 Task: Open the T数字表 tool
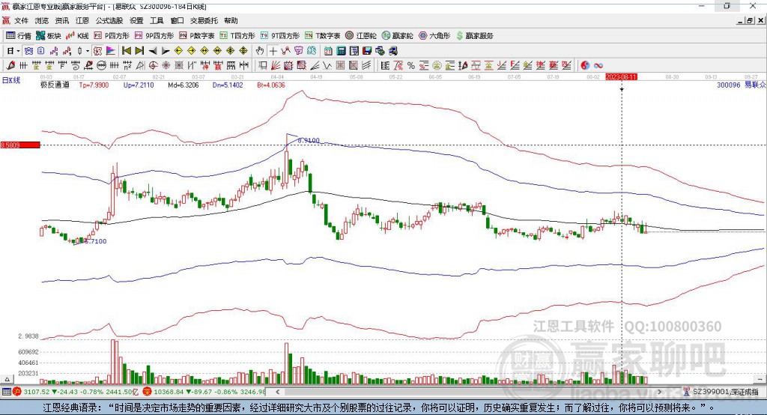tap(322, 36)
